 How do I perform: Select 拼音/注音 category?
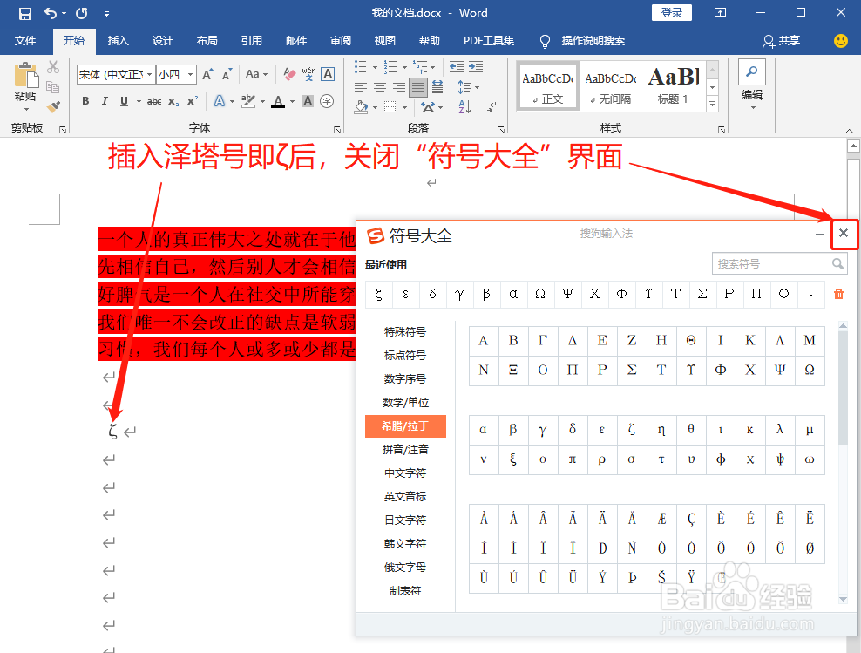[405, 449]
